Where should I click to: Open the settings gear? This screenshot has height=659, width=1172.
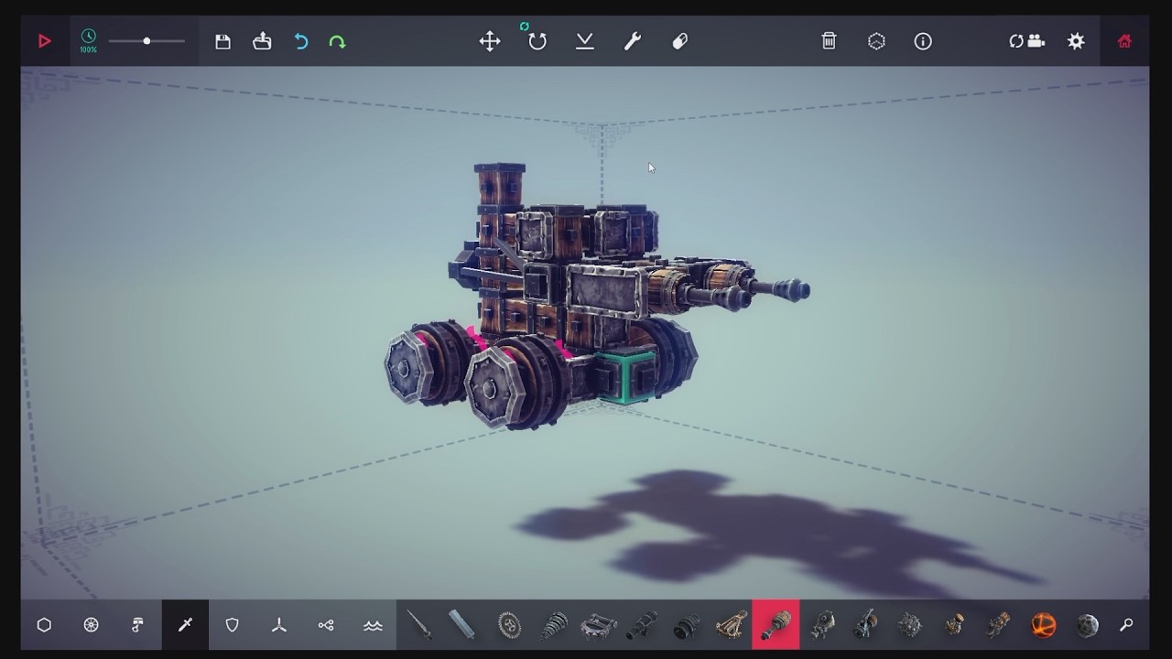click(x=1076, y=41)
